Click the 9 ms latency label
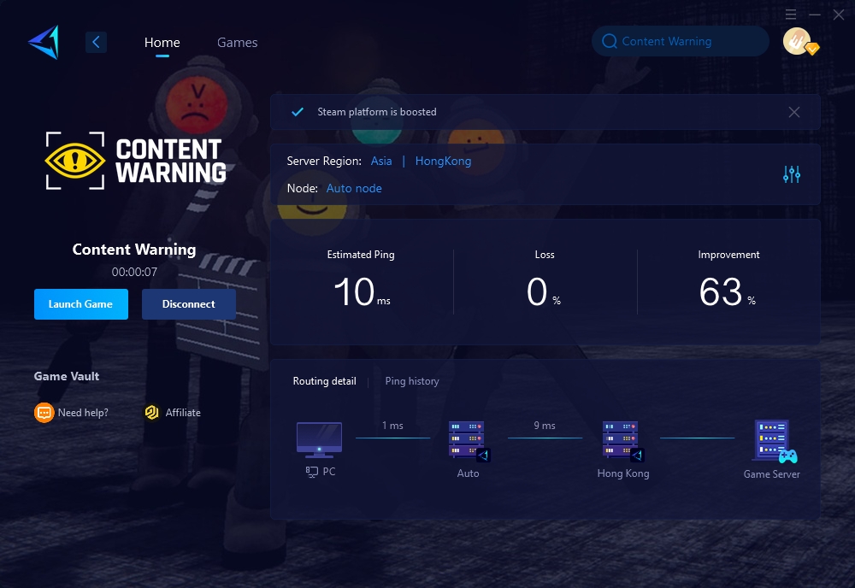 [544, 425]
